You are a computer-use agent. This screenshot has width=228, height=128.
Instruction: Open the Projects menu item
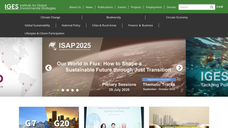(x=136, y=7)
